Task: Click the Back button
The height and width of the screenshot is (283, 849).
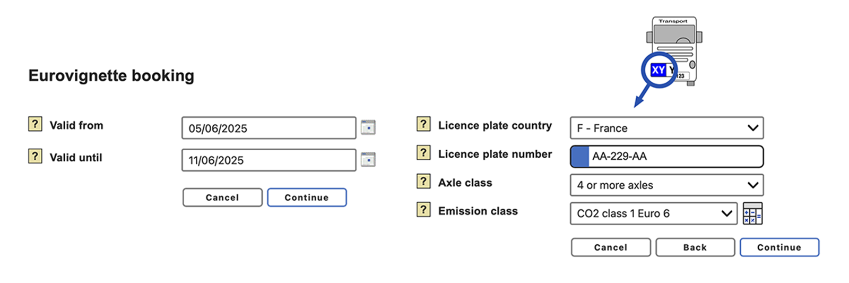Action: (x=695, y=247)
